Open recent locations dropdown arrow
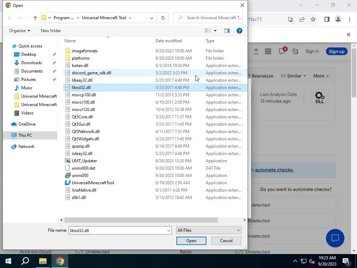The width and height of the screenshot is (357, 268). click(x=28, y=18)
